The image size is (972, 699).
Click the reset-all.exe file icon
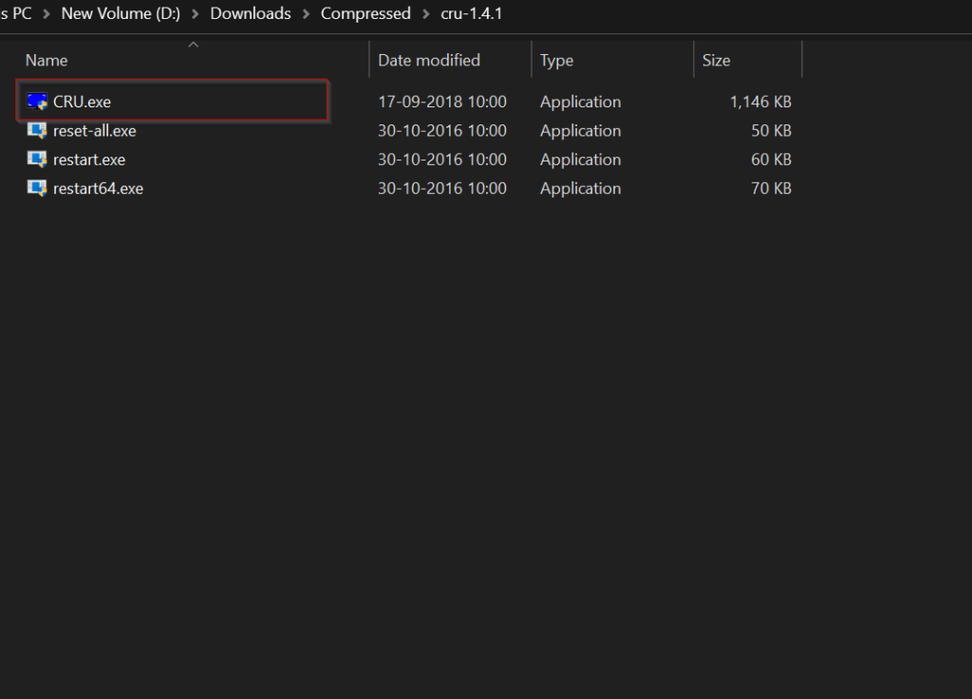pyautogui.click(x=37, y=130)
